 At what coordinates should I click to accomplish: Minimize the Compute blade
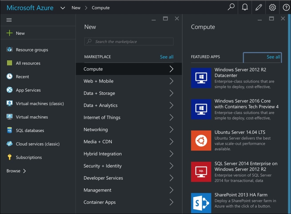pyautogui.click(x=260, y=20)
